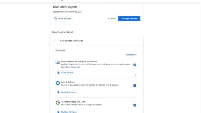Click the 'Your latest export' heading

[65, 7]
